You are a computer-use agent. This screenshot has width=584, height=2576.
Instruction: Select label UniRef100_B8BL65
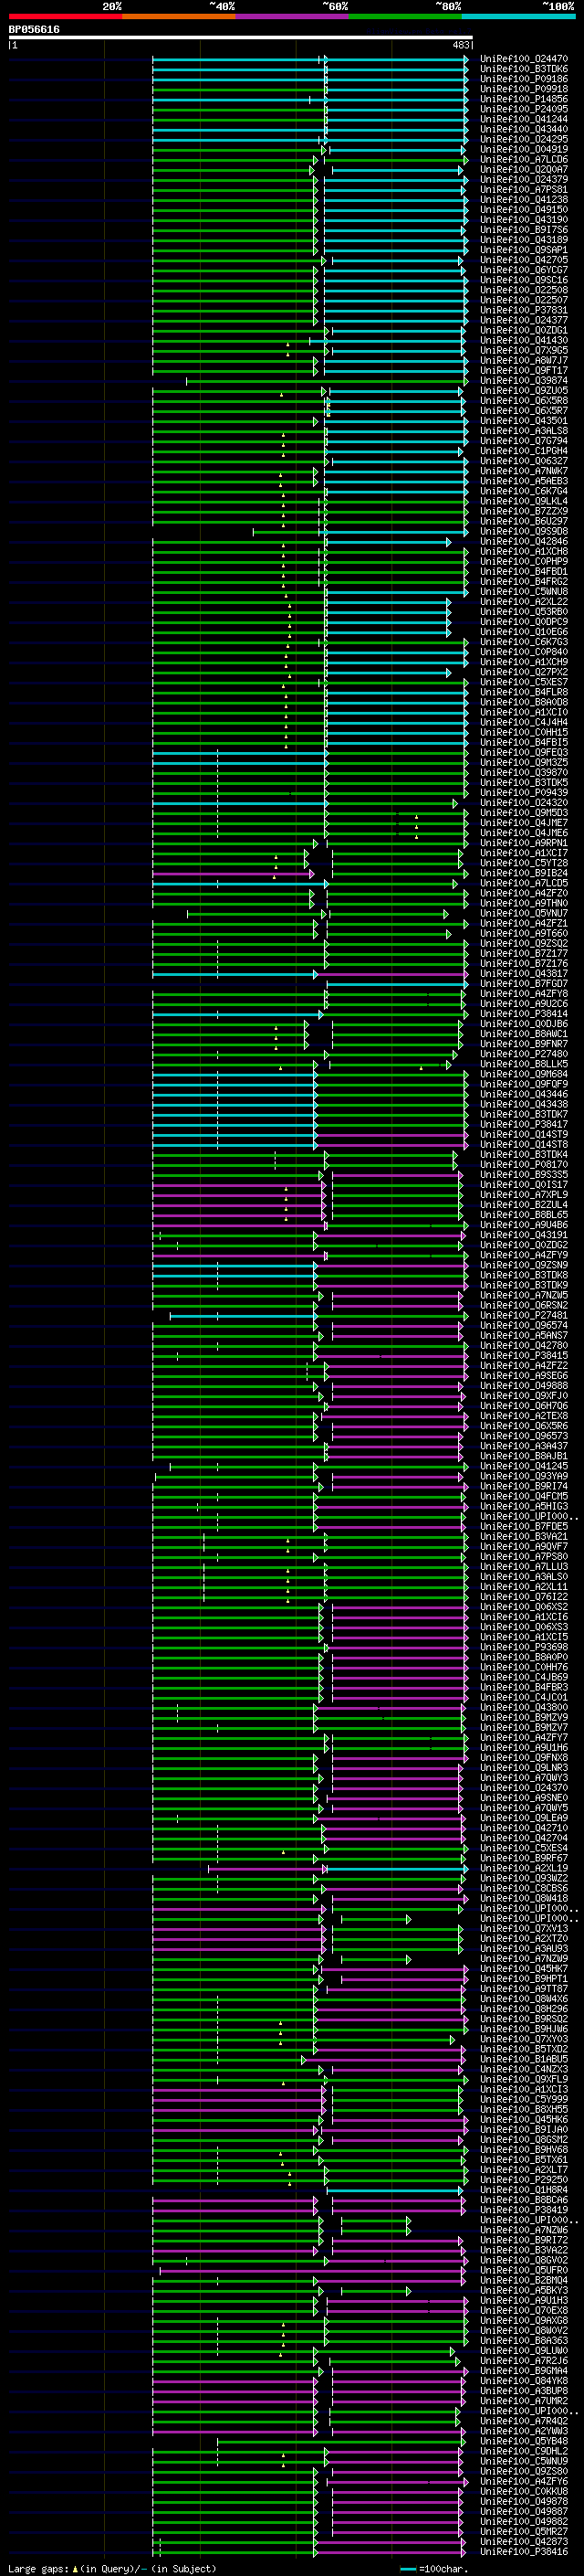524,1215
